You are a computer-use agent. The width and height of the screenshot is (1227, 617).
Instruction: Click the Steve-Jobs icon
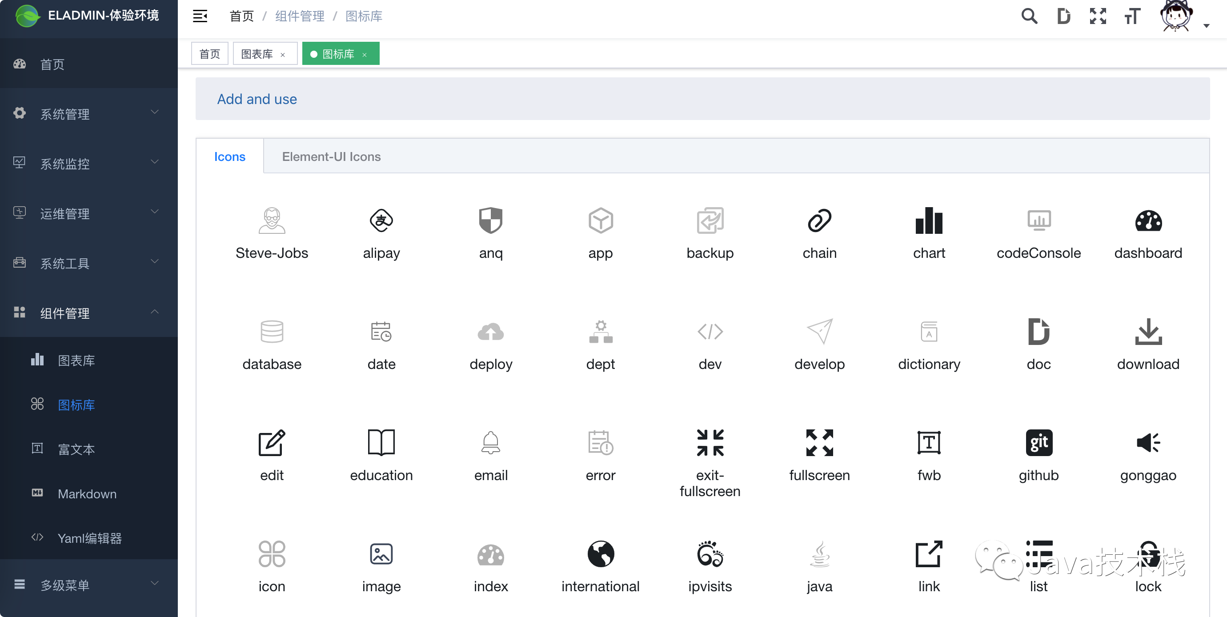(272, 220)
